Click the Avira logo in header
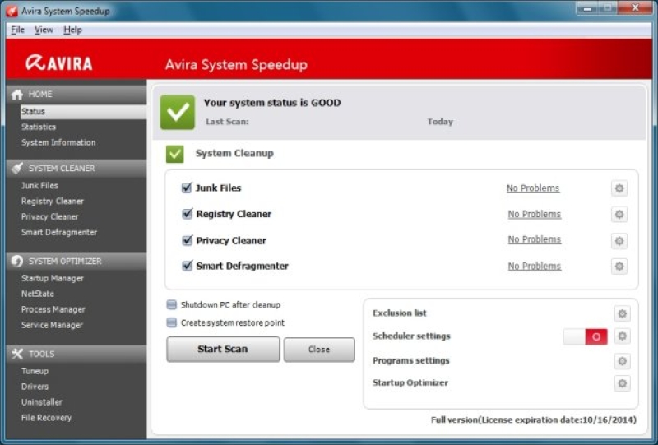The height and width of the screenshot is (445, 658). click(58, 63)
